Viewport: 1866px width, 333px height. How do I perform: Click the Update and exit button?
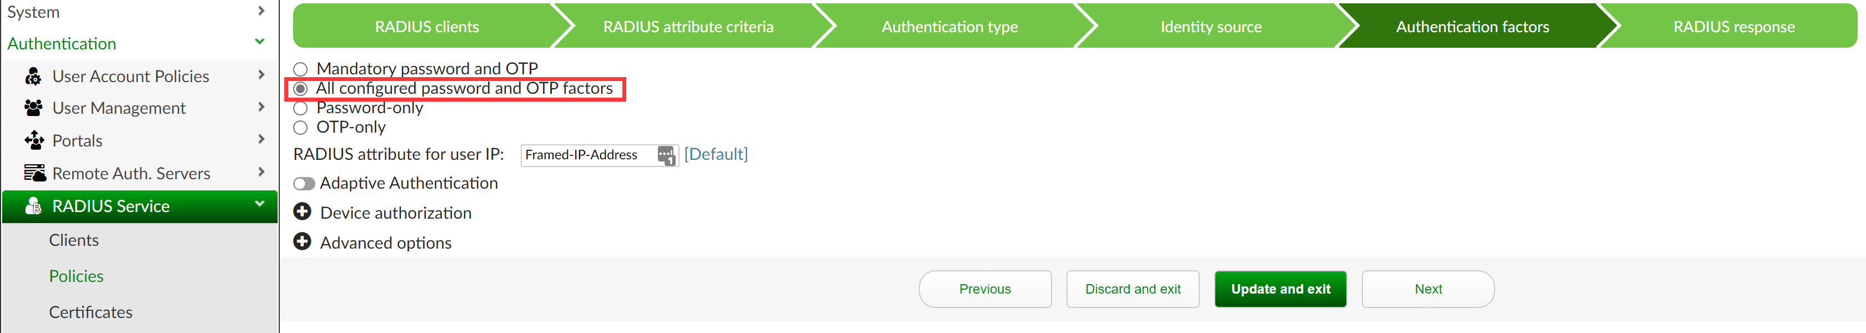click(x=1280, y=289)
